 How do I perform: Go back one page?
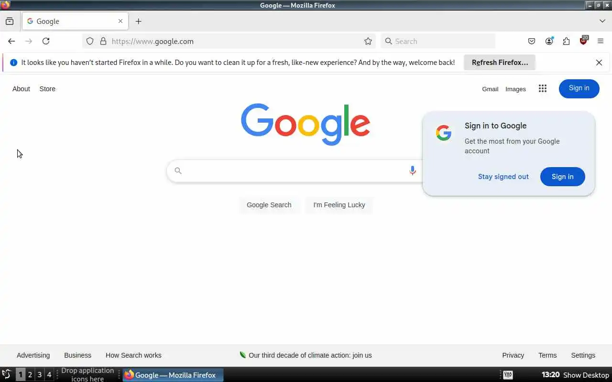point(11,41)
